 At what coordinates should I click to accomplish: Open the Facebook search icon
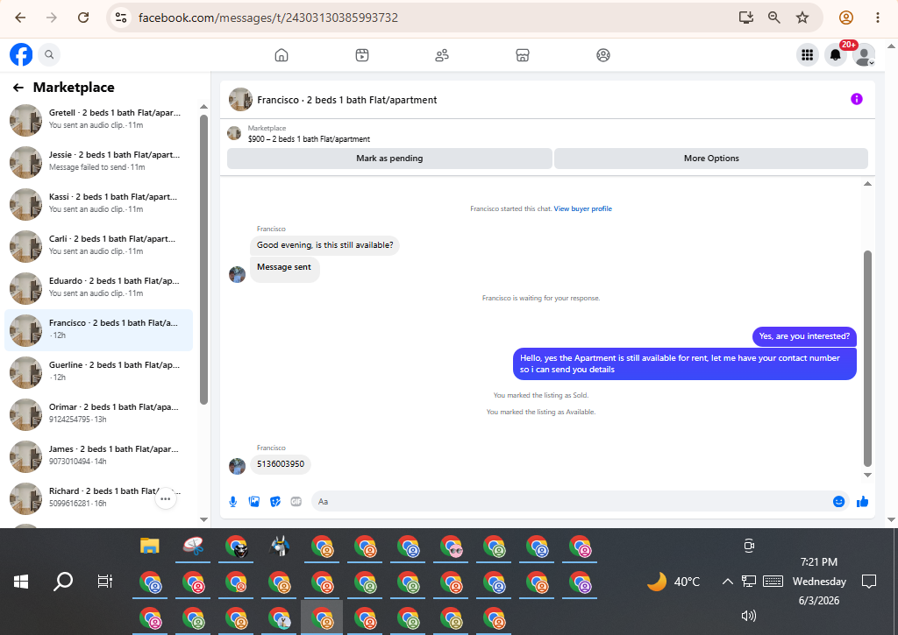point(49,55)
